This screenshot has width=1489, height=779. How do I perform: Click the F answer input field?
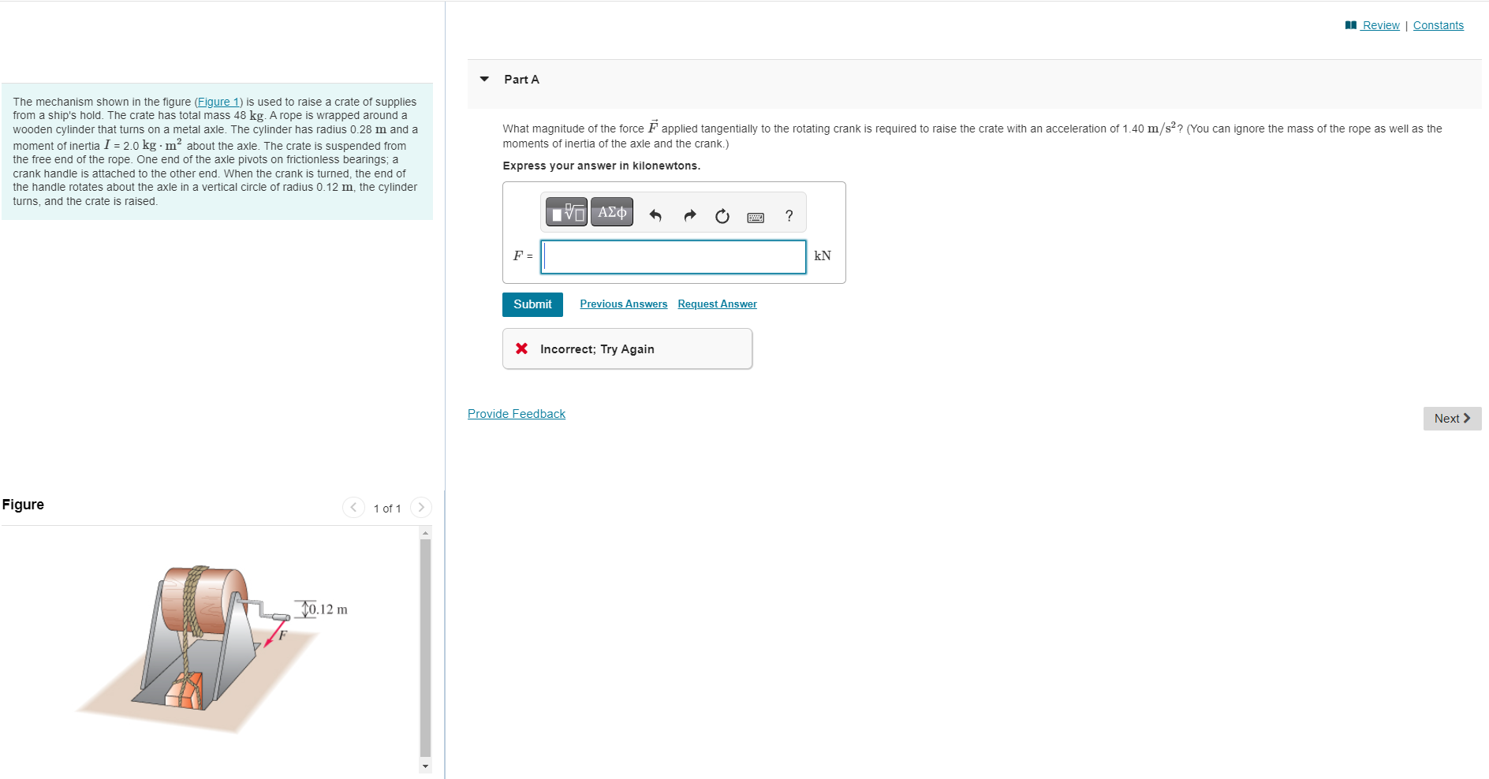click(x=674, y=257)
